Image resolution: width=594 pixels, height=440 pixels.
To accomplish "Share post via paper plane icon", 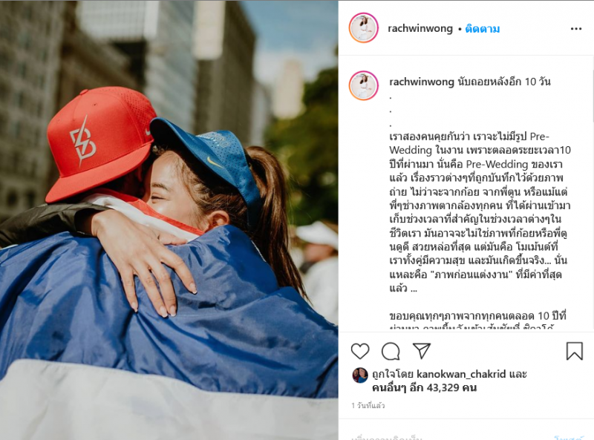I will [x=421, y=351].
